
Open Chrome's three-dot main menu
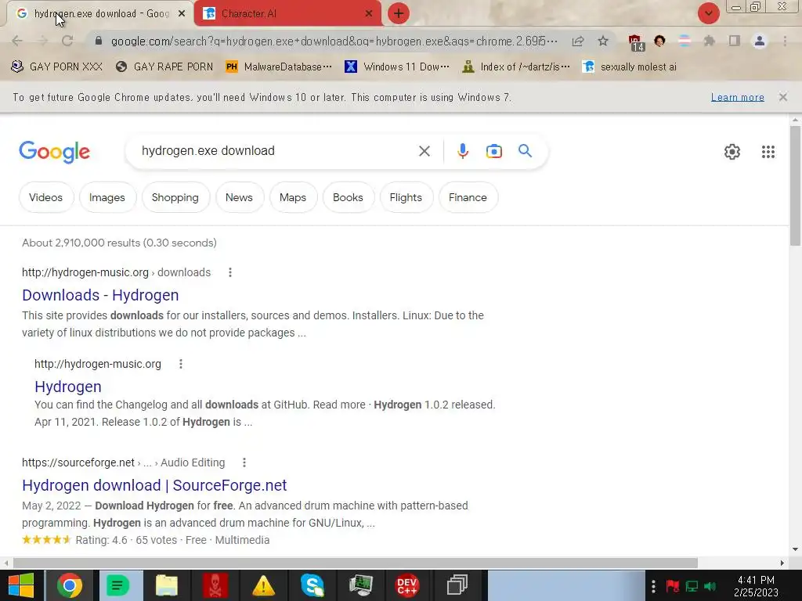[x=785, y=41]
